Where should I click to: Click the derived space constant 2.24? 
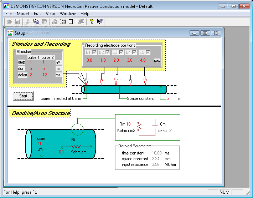coord(156,159)
